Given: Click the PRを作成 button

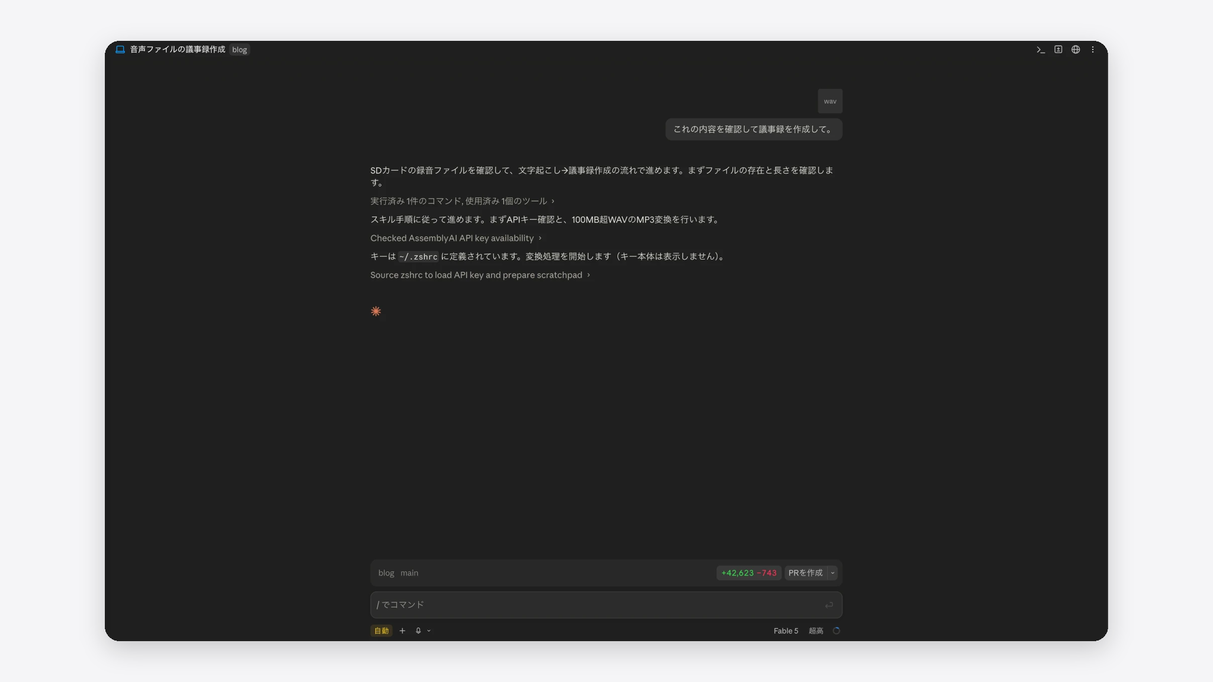Looking at the screenshot, I should (x=806, y=573).
